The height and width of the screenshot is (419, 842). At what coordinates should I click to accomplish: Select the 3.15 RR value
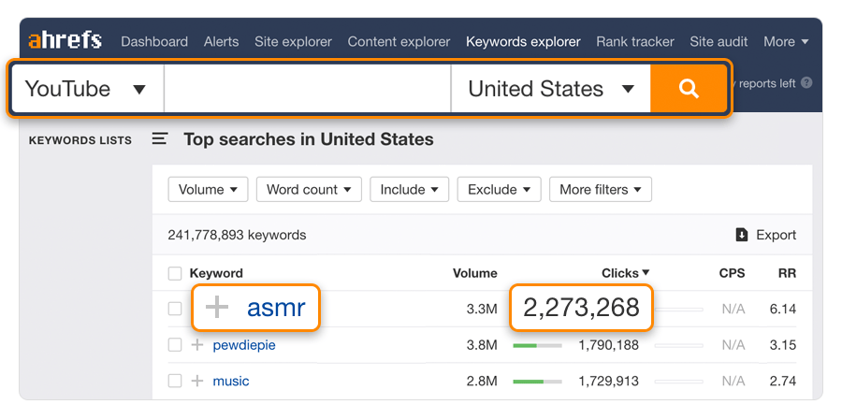[783, 345]
